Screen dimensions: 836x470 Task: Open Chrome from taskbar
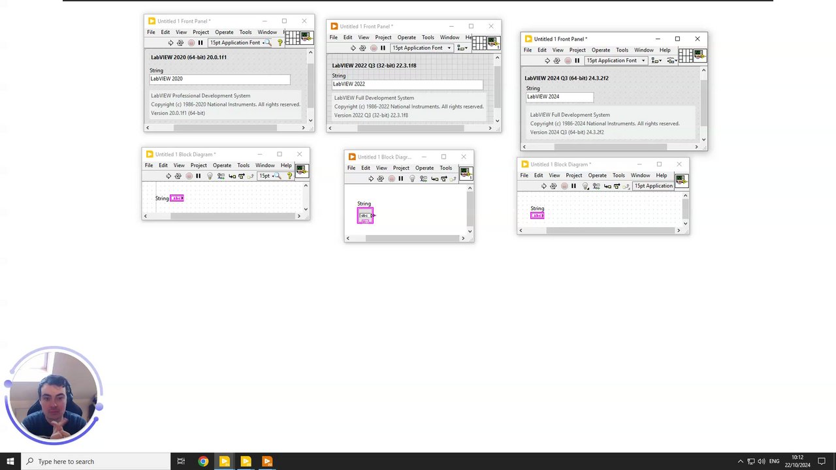coord(203,462)
